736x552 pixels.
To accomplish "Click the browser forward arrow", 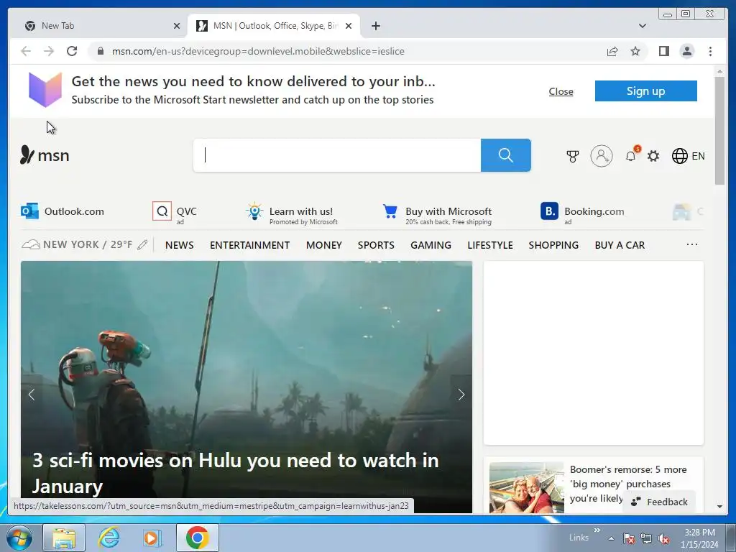I will click(49, 51).
